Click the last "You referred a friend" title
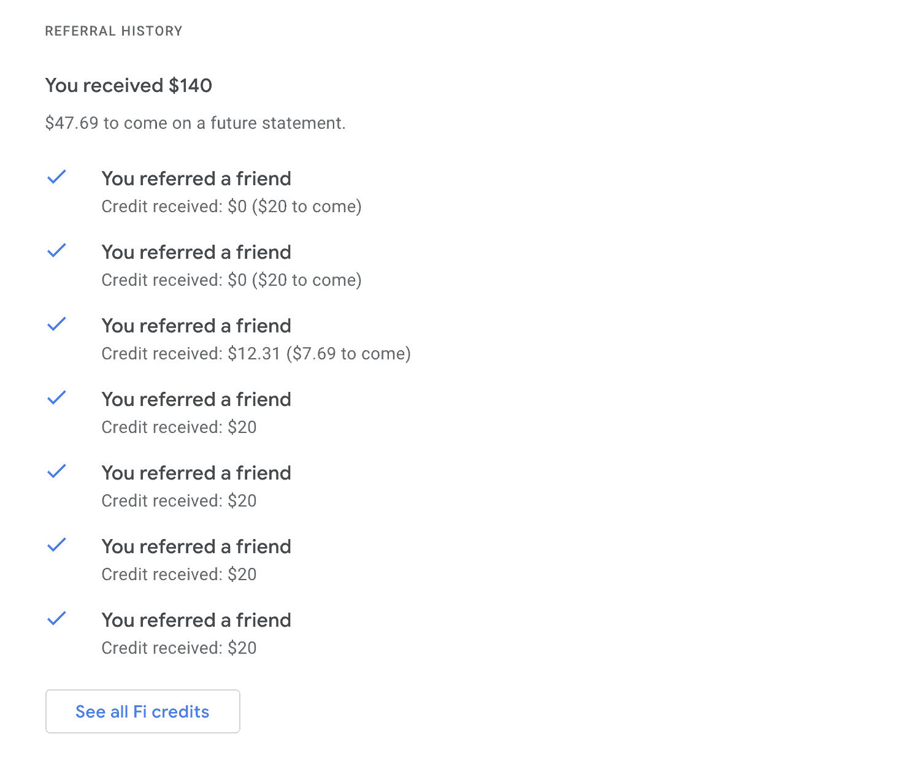The image size is (914, 758). 196,620
